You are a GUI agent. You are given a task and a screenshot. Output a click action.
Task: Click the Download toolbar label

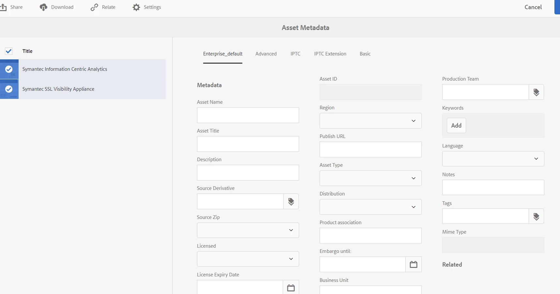coord(62,7)
